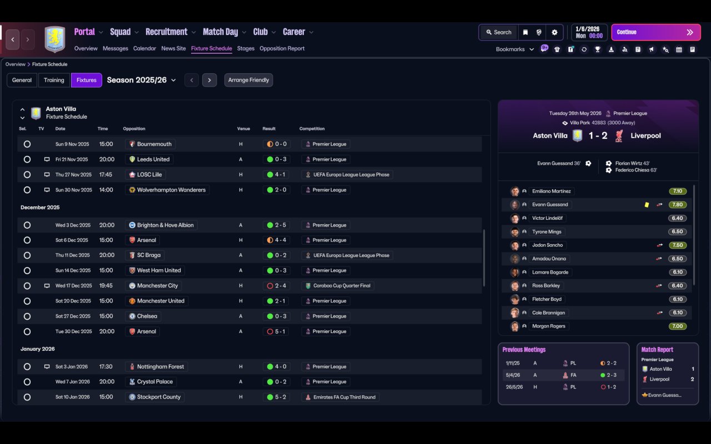Select the SC Braga fixture radio button
The width and height of the screenshot is (711, 444).
click(27, 255)
